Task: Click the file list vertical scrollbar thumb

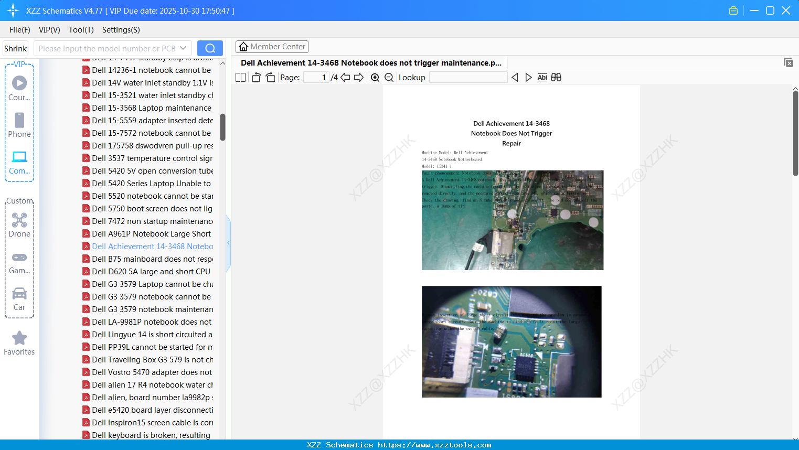Action: click(222, 127)
